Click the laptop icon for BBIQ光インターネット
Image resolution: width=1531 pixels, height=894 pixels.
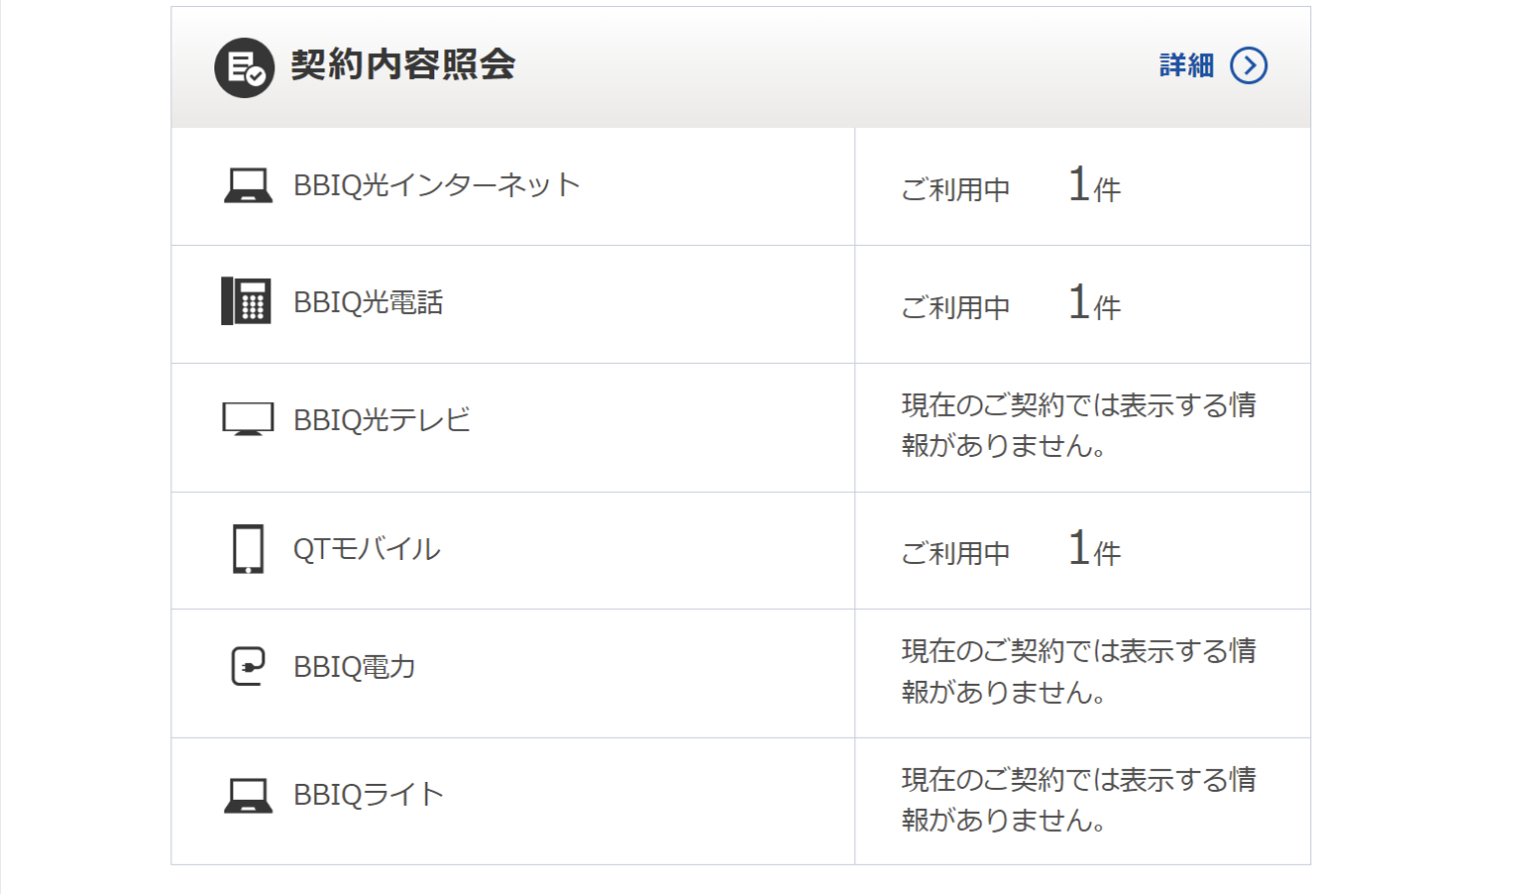coord(248,185)
